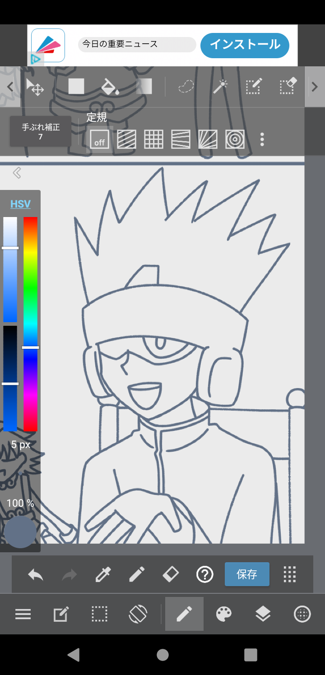Open the hamburger main menu
This screenshot has height=675, width=325.
pos(23,614)
